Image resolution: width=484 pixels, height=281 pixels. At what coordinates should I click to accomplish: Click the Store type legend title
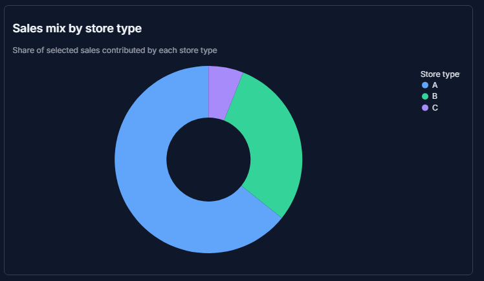(440, 74)
